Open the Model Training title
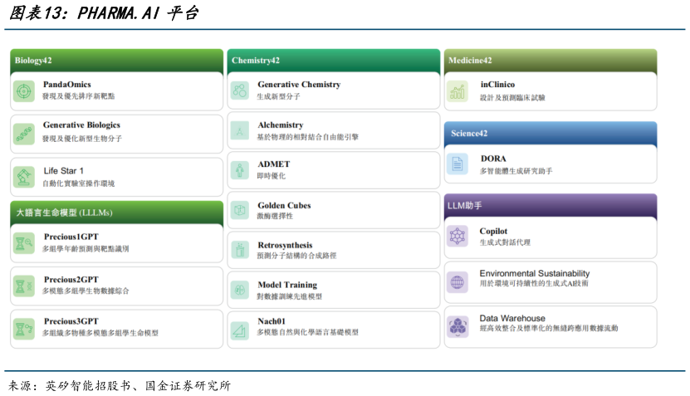 (x=287, y=285)
